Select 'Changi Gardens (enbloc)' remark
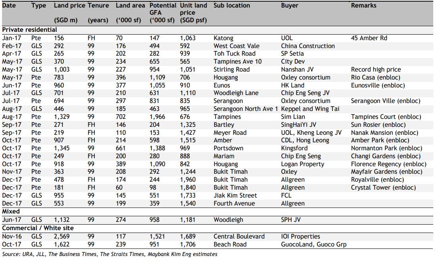 [x=385, y=156]
